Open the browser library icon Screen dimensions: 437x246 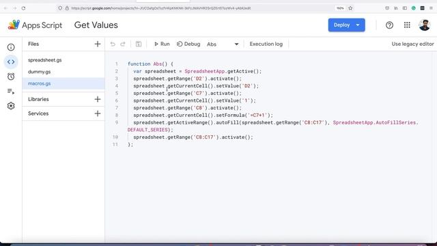[x=396, y=8]
